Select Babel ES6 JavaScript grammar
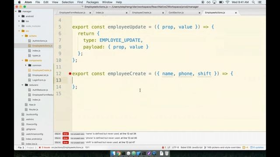 (192, 147)
